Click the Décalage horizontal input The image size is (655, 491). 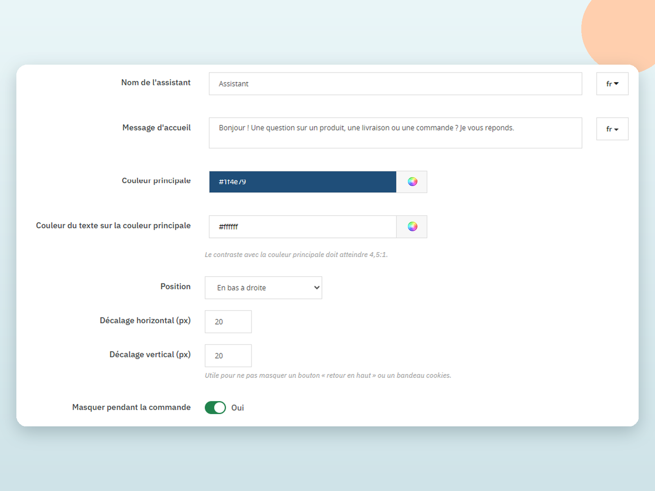click(228, 322)
